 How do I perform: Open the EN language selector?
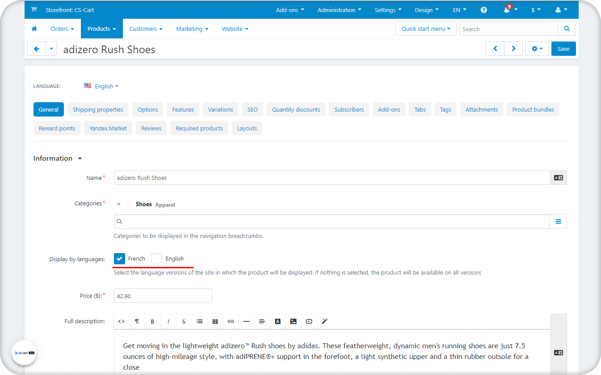(x=459, y=10)
